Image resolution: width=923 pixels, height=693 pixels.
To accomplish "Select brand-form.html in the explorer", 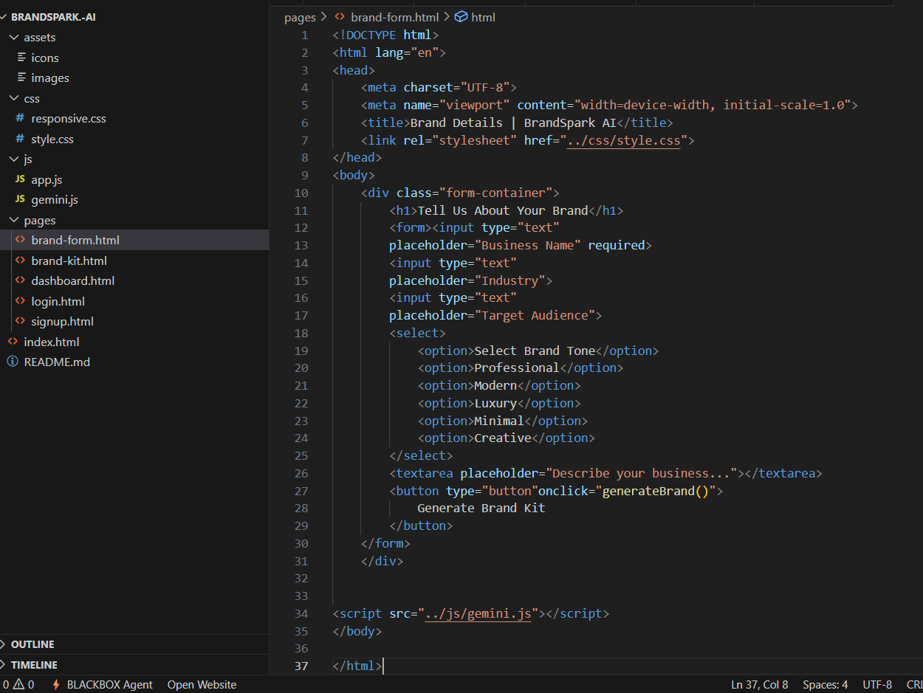I will coord(134,240).
